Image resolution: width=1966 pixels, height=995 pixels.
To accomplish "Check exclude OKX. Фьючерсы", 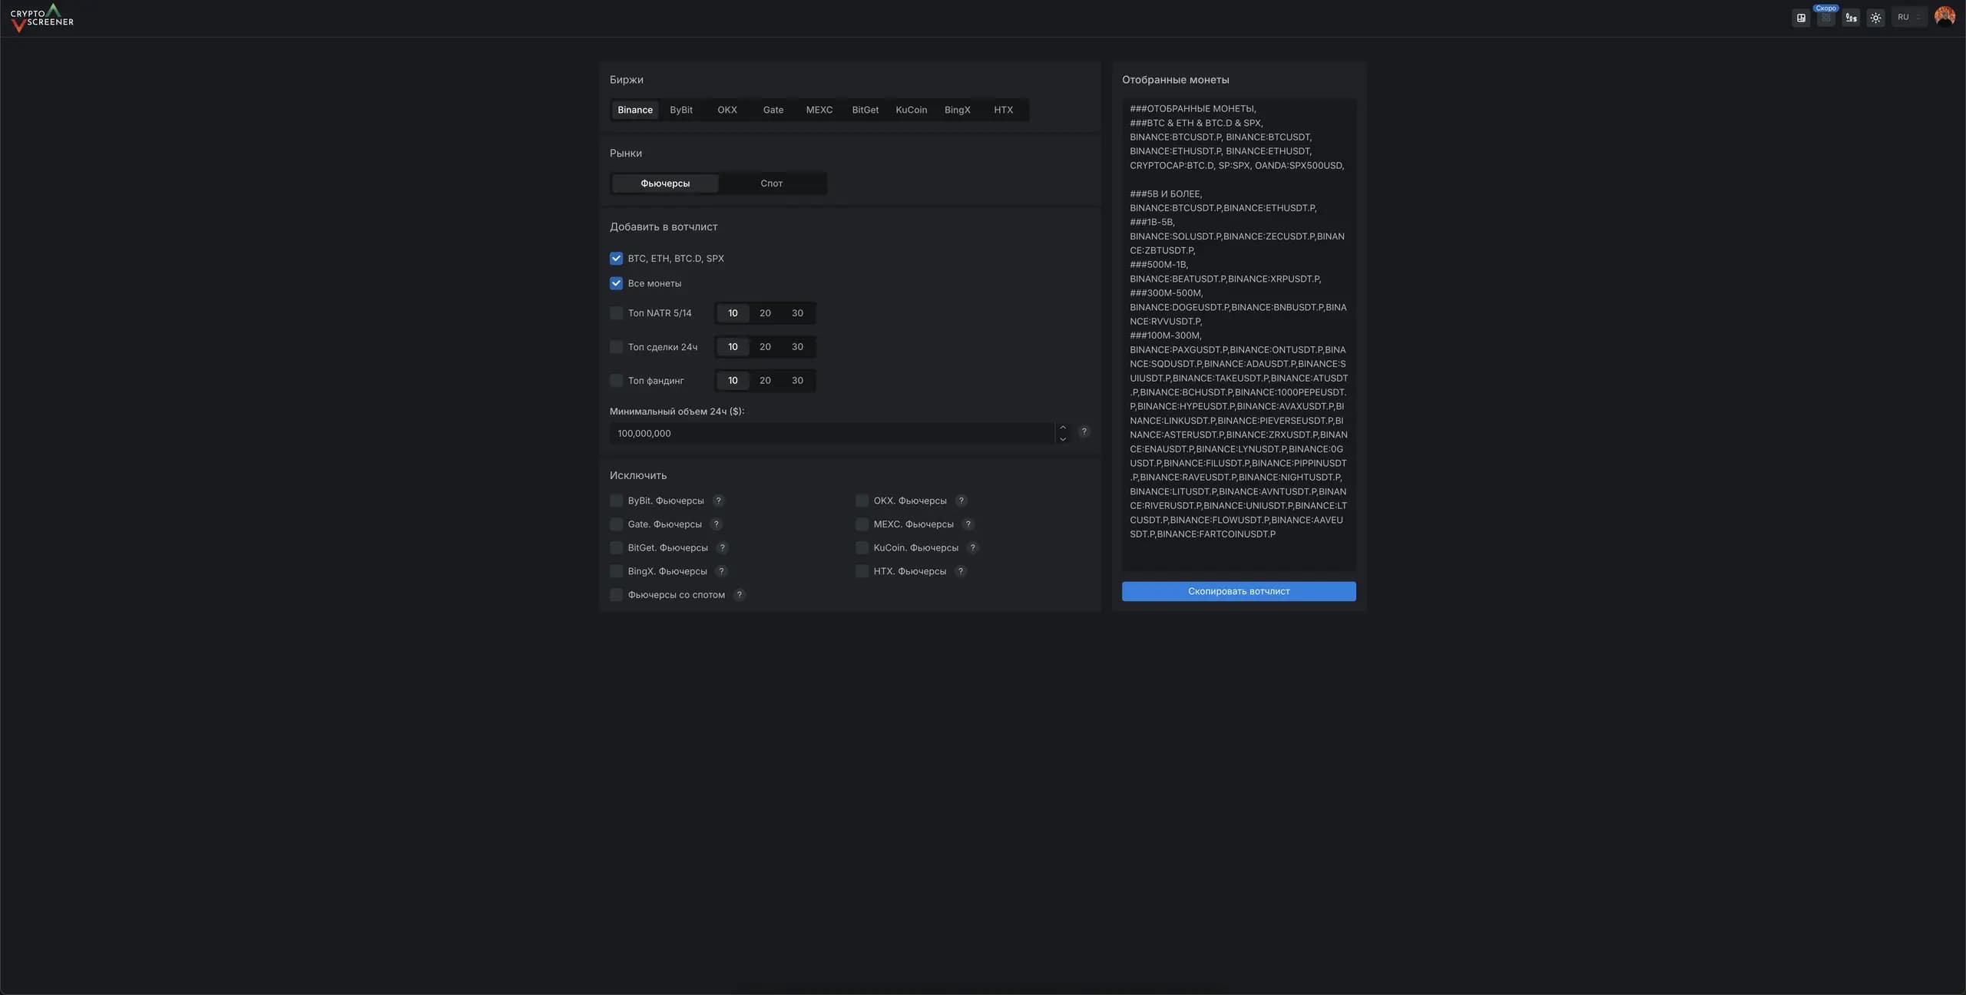I will tap(862, 501).
